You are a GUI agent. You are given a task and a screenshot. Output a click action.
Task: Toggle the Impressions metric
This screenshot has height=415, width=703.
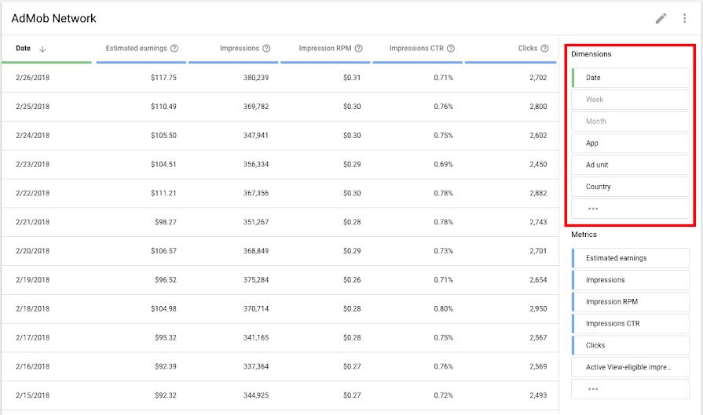630,280
